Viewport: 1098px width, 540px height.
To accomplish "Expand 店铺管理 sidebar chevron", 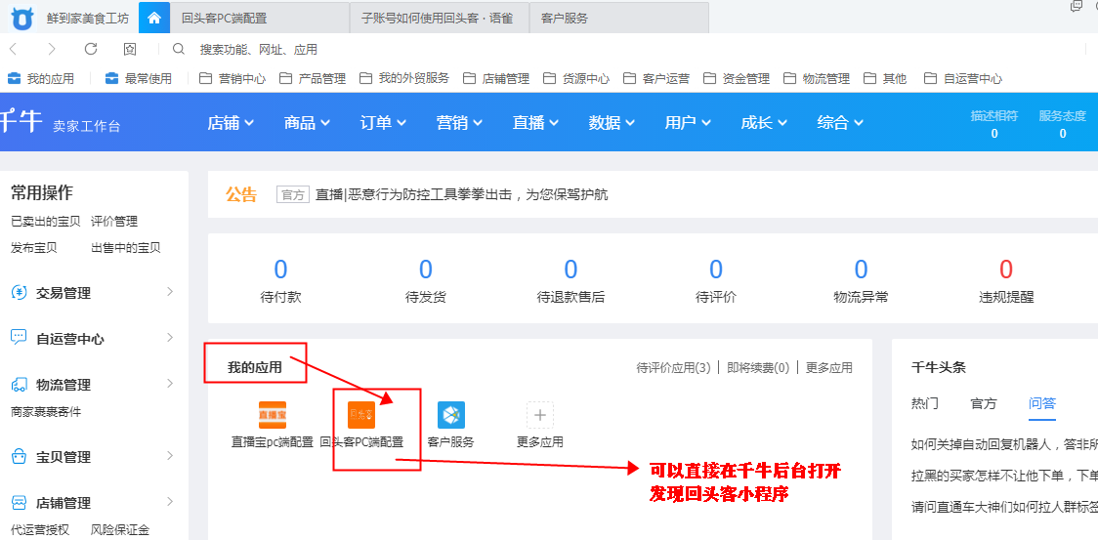I will point(169,502).
